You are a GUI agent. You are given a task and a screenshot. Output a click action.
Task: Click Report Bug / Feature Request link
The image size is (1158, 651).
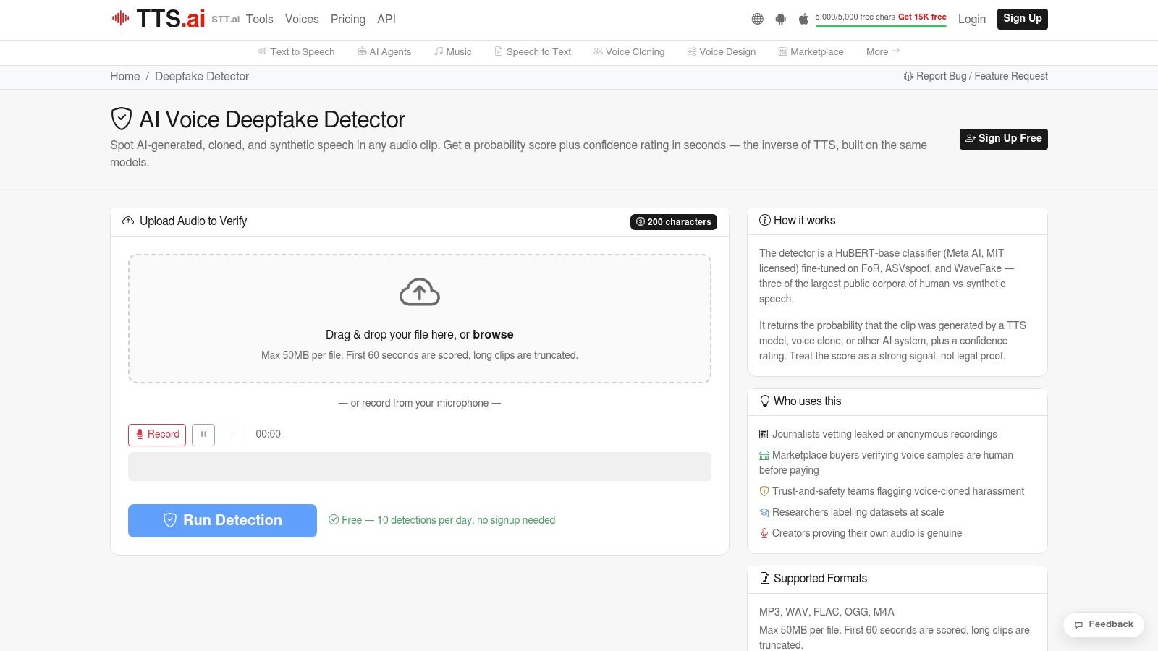coord(975,77)
